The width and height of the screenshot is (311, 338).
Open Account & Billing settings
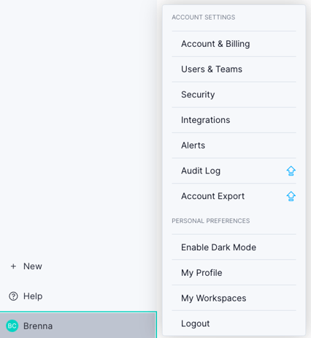(x=234, y=44)
